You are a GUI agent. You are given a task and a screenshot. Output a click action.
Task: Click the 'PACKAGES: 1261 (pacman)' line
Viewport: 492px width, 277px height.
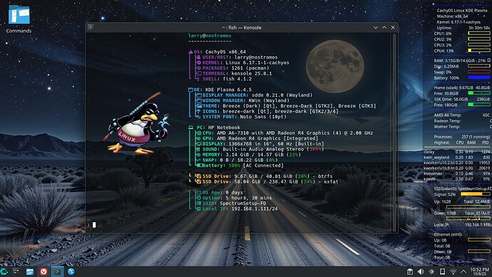(x=232, y=68)
